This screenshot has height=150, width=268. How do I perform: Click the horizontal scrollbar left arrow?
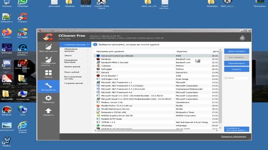point(95,130)
